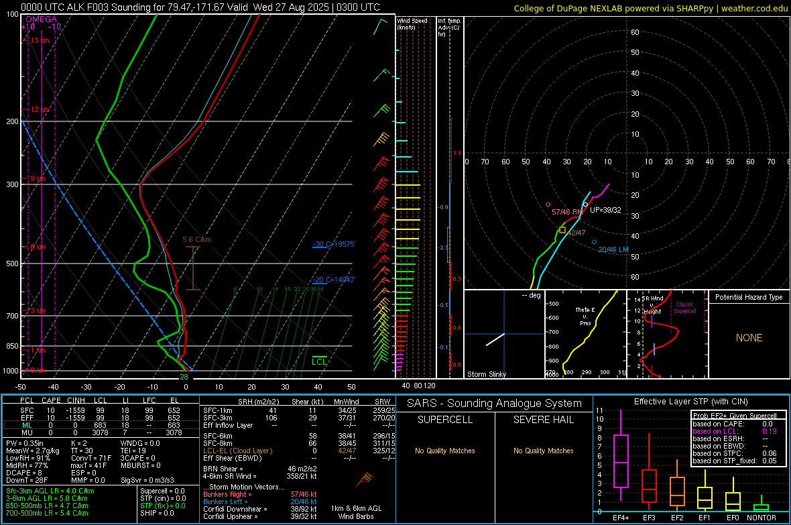
Task: Click the red 'Bunkers Right =' row
Action: coord(260,495)
